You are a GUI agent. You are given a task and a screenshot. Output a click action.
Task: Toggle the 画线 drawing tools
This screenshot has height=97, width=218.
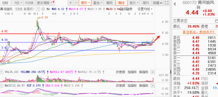point(121,3)
